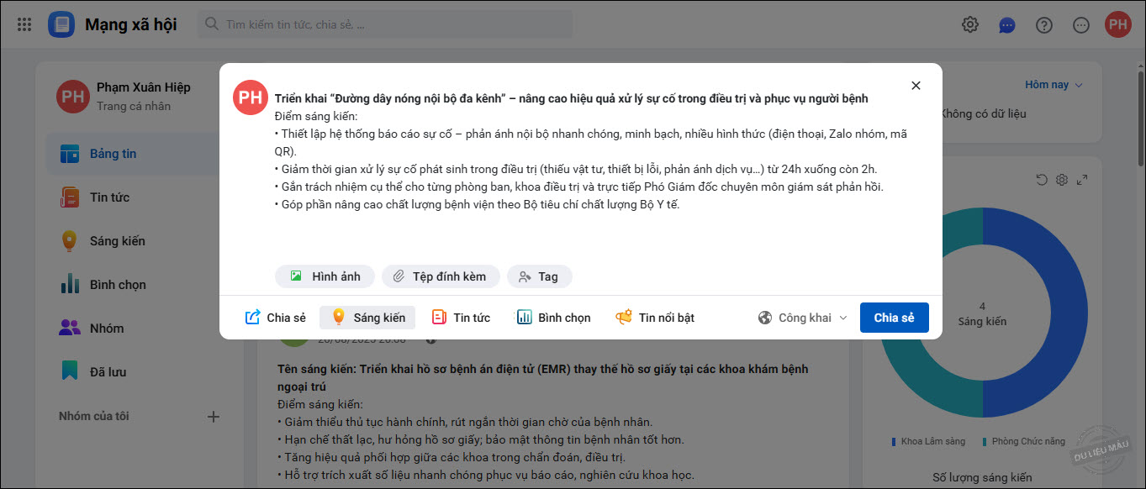Select the Tin nổi bật post type tab
The image size is (1146, 489).
(655, 318)
